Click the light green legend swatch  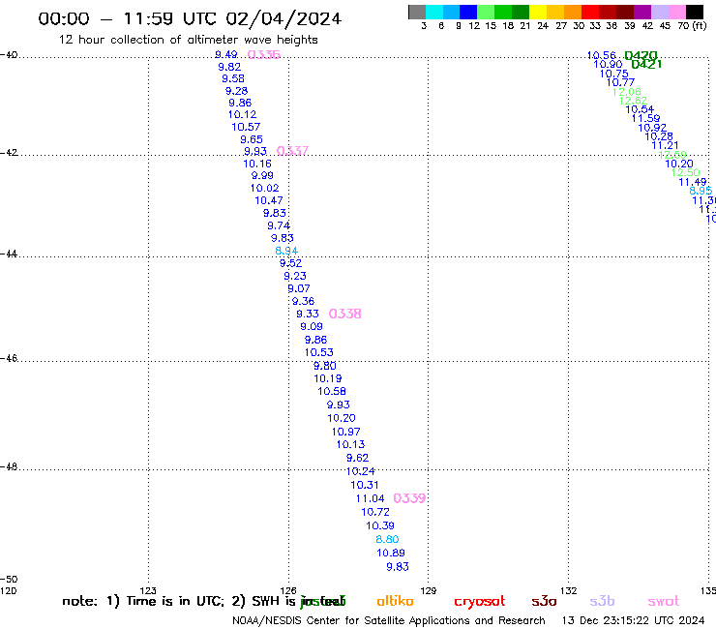pyautogui.click(x=486, y=12)
